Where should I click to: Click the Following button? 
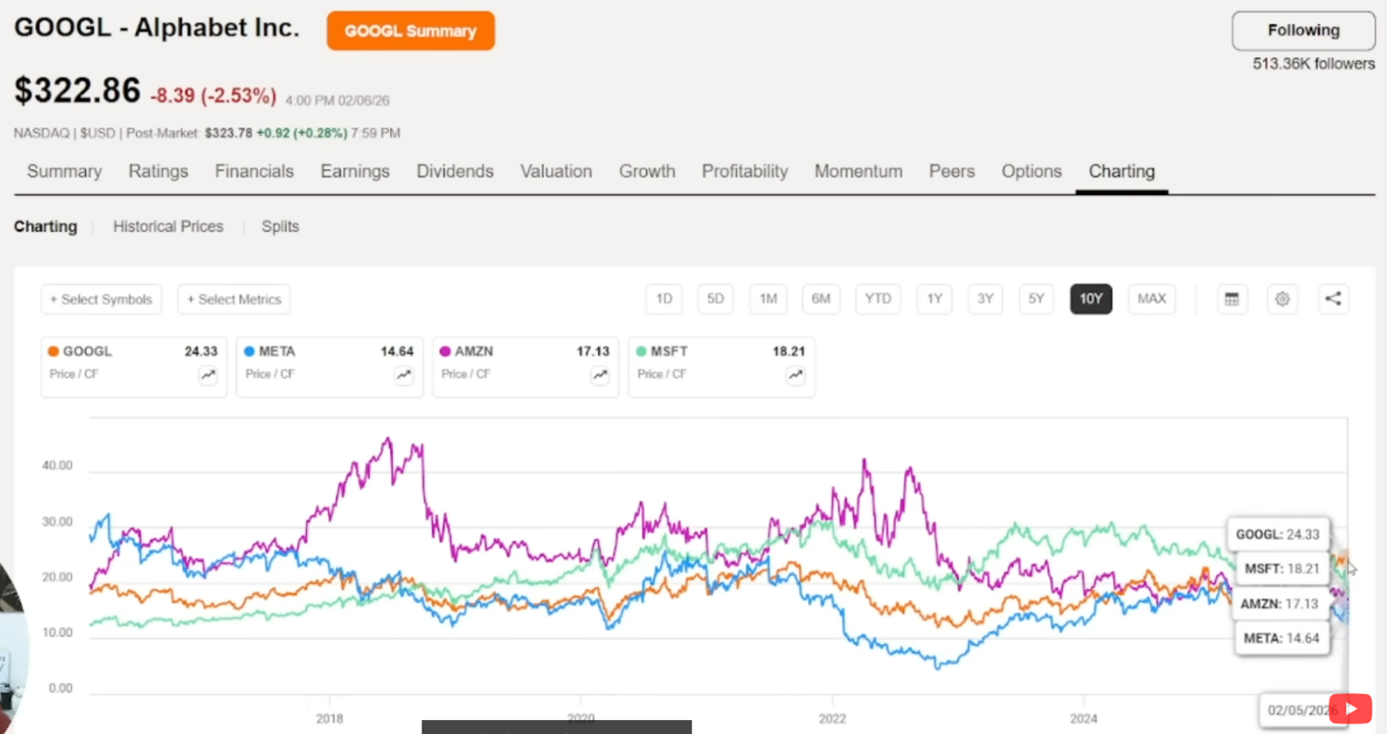point(1303,31)
